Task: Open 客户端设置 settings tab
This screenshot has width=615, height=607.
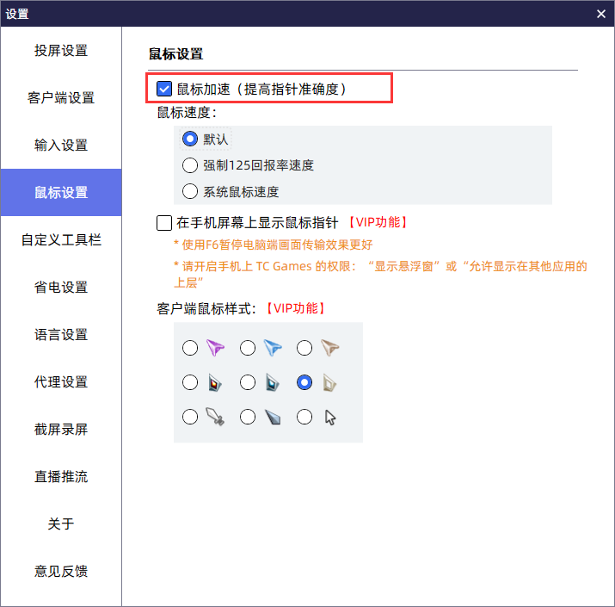Action: [x=61, y=98]
